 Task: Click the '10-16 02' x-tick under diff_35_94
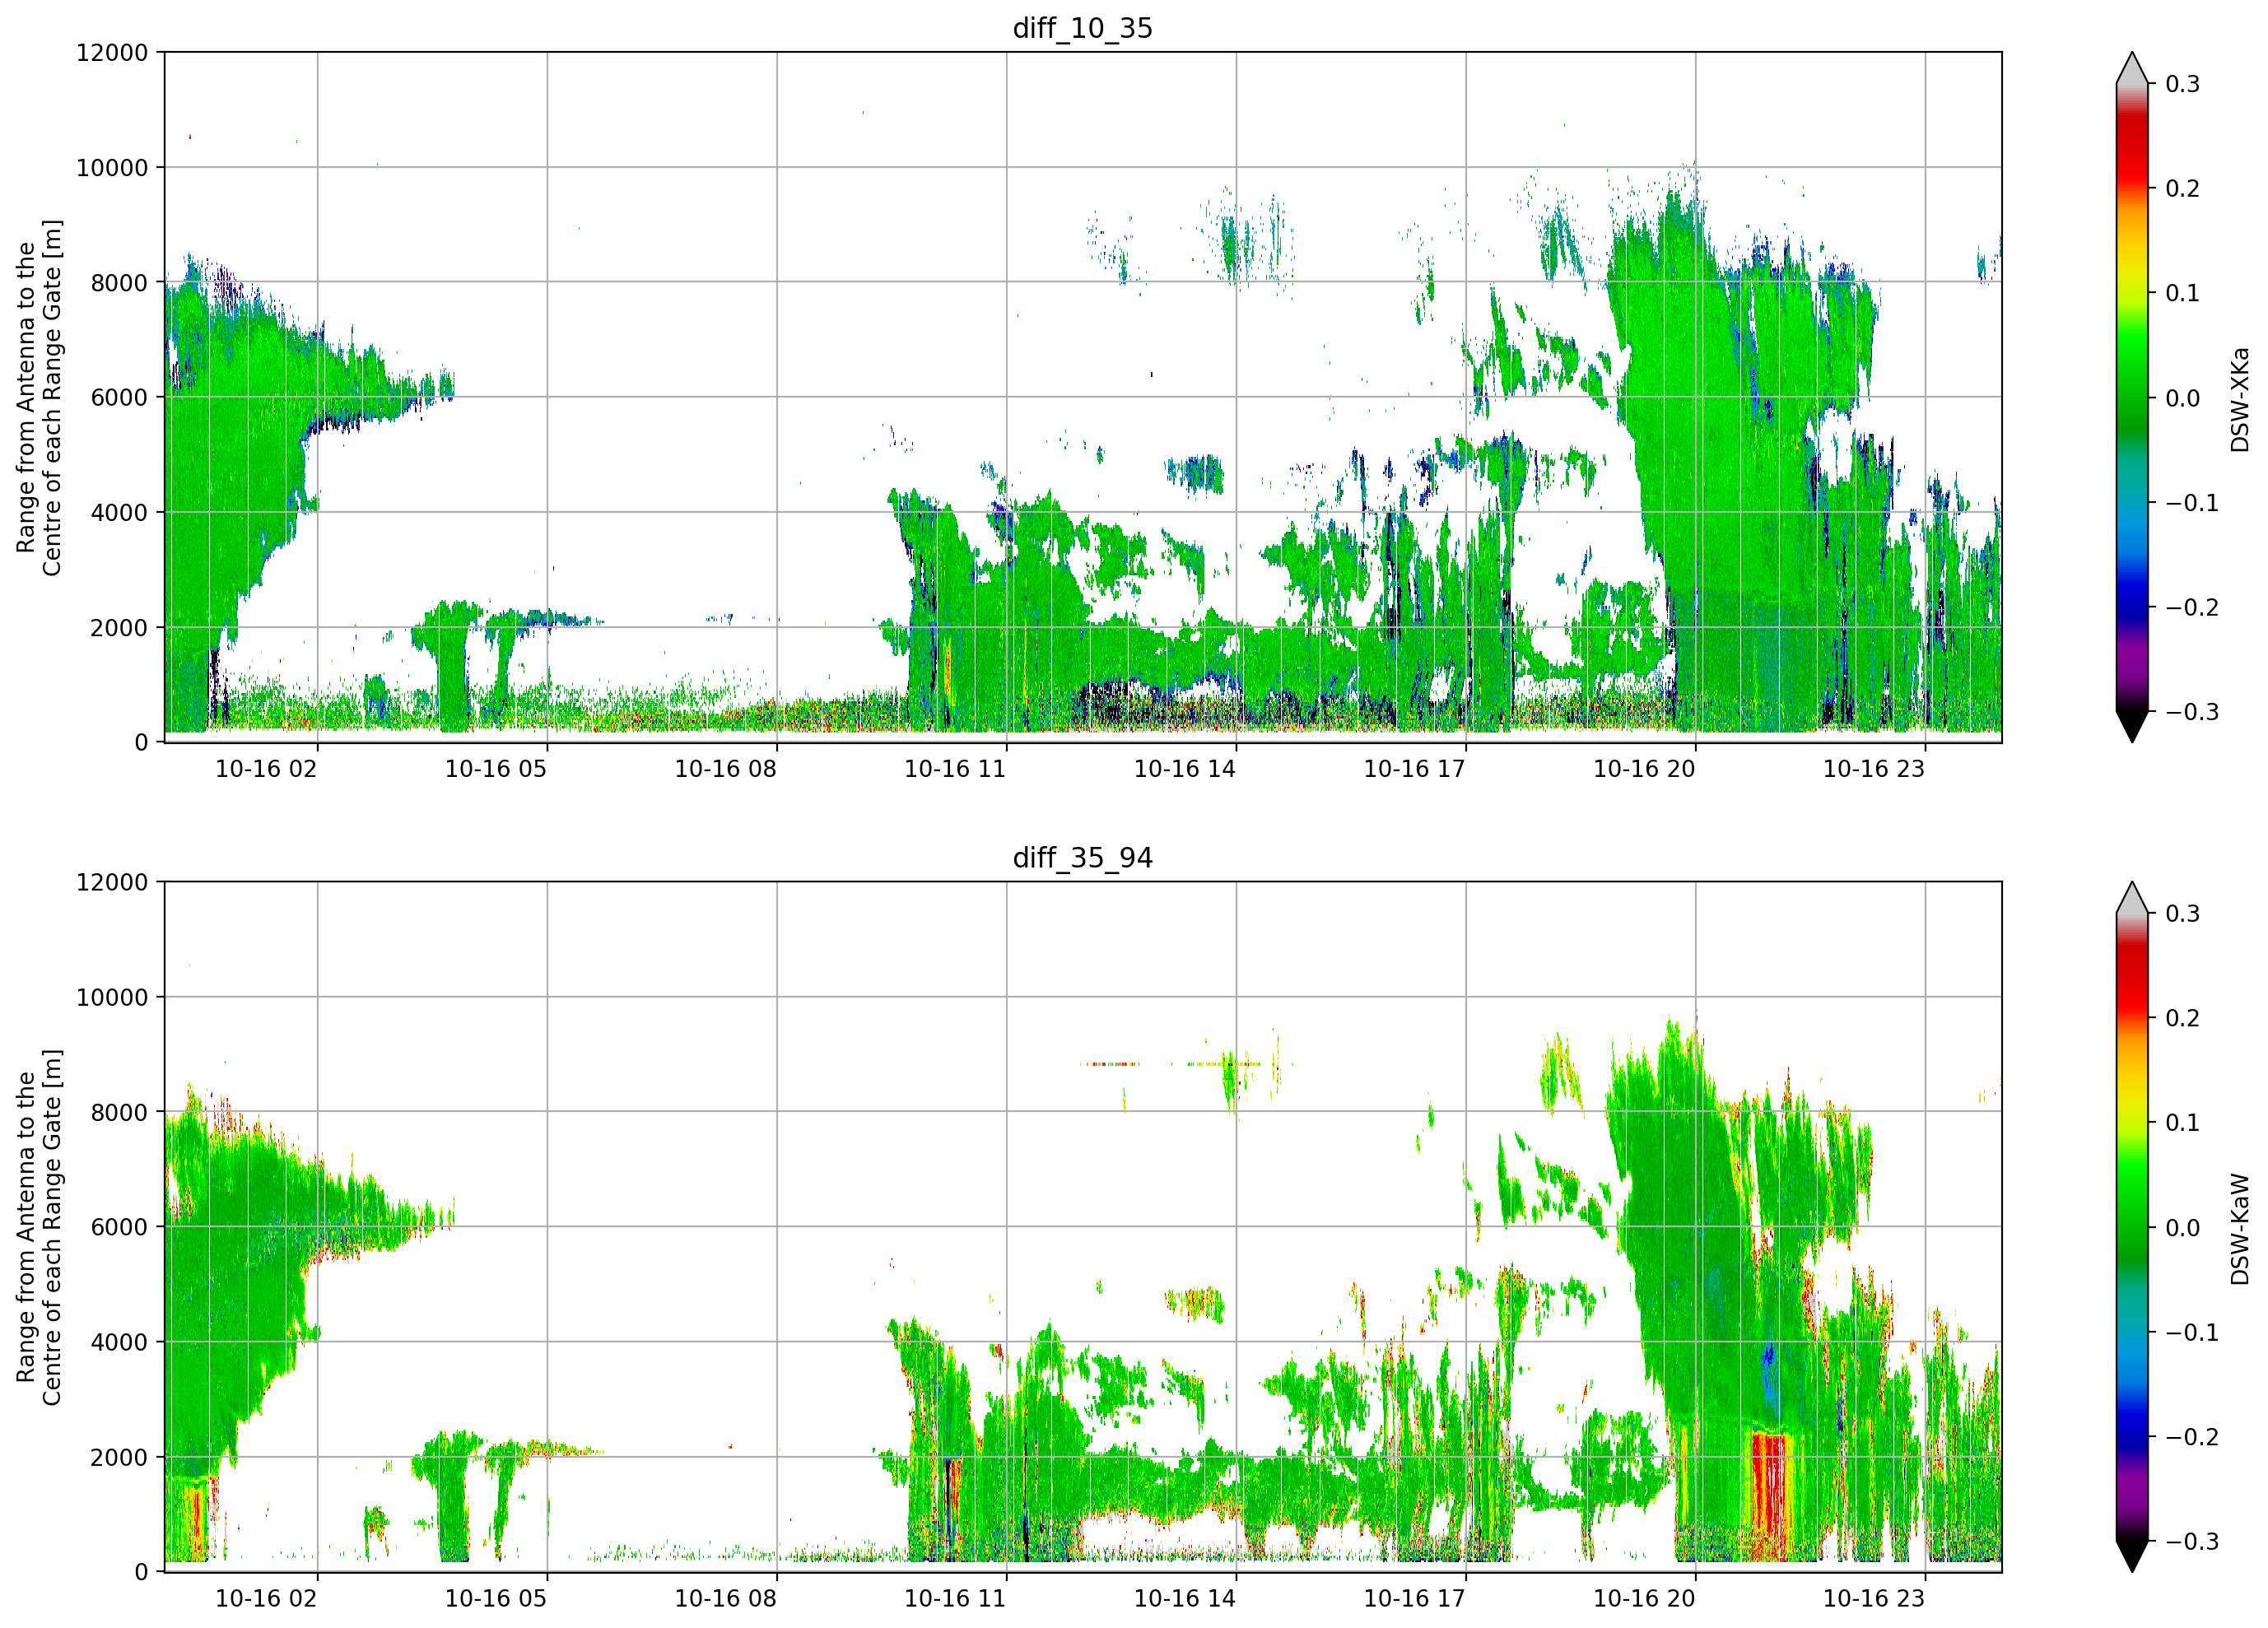tap(266, 1599)
